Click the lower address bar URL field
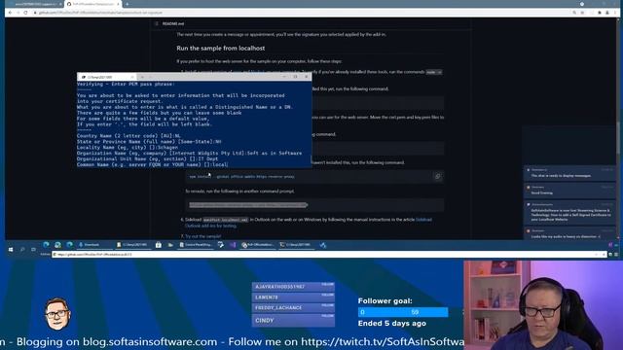Viewport: 623px width, 350px height. 329,255
